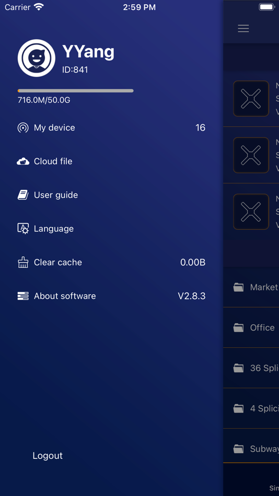Click the YYang username
This screenshot has height=496, width=279.
(88, 52)
